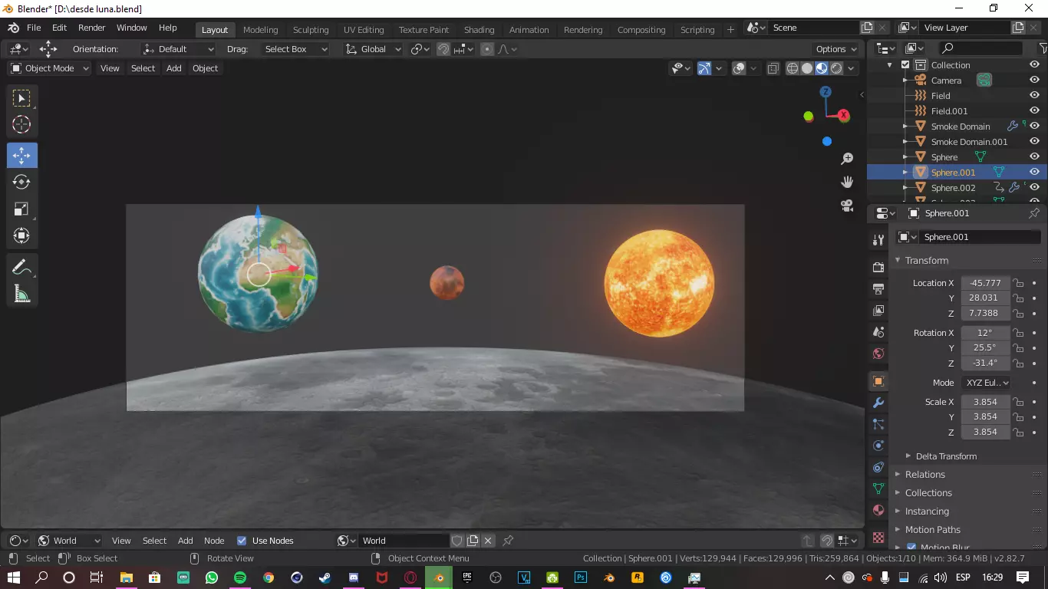
Task: Expand Sphere.002 in outliner
Action: (905, 188)
